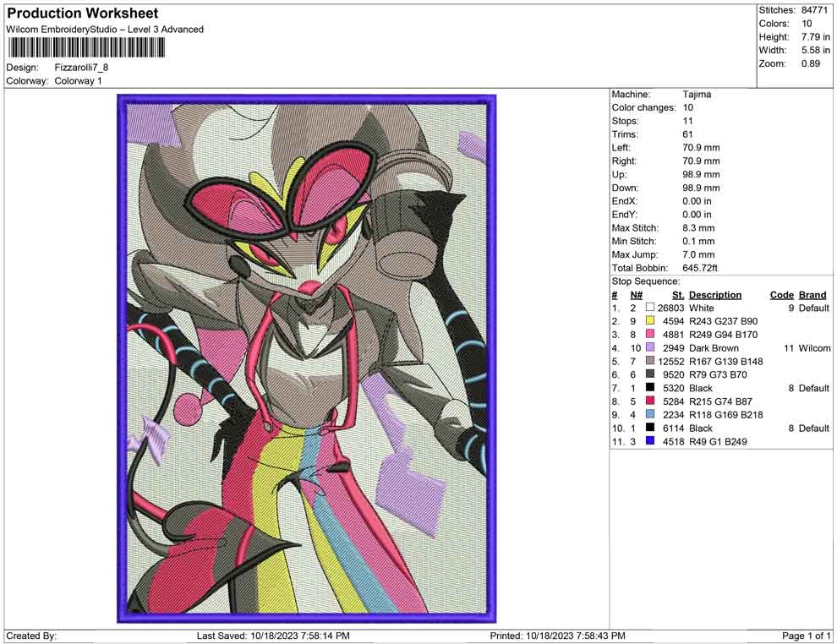The image size is (837, 644).
Task: Click the red R215 G74 B87 swatch
Action: (649, 401)
